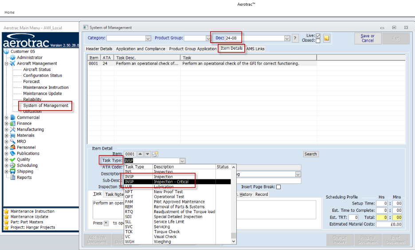Untick the Live checkbox

coord(318,36)
